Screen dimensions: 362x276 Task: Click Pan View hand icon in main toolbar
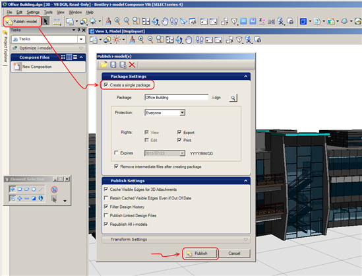[165, 22]
